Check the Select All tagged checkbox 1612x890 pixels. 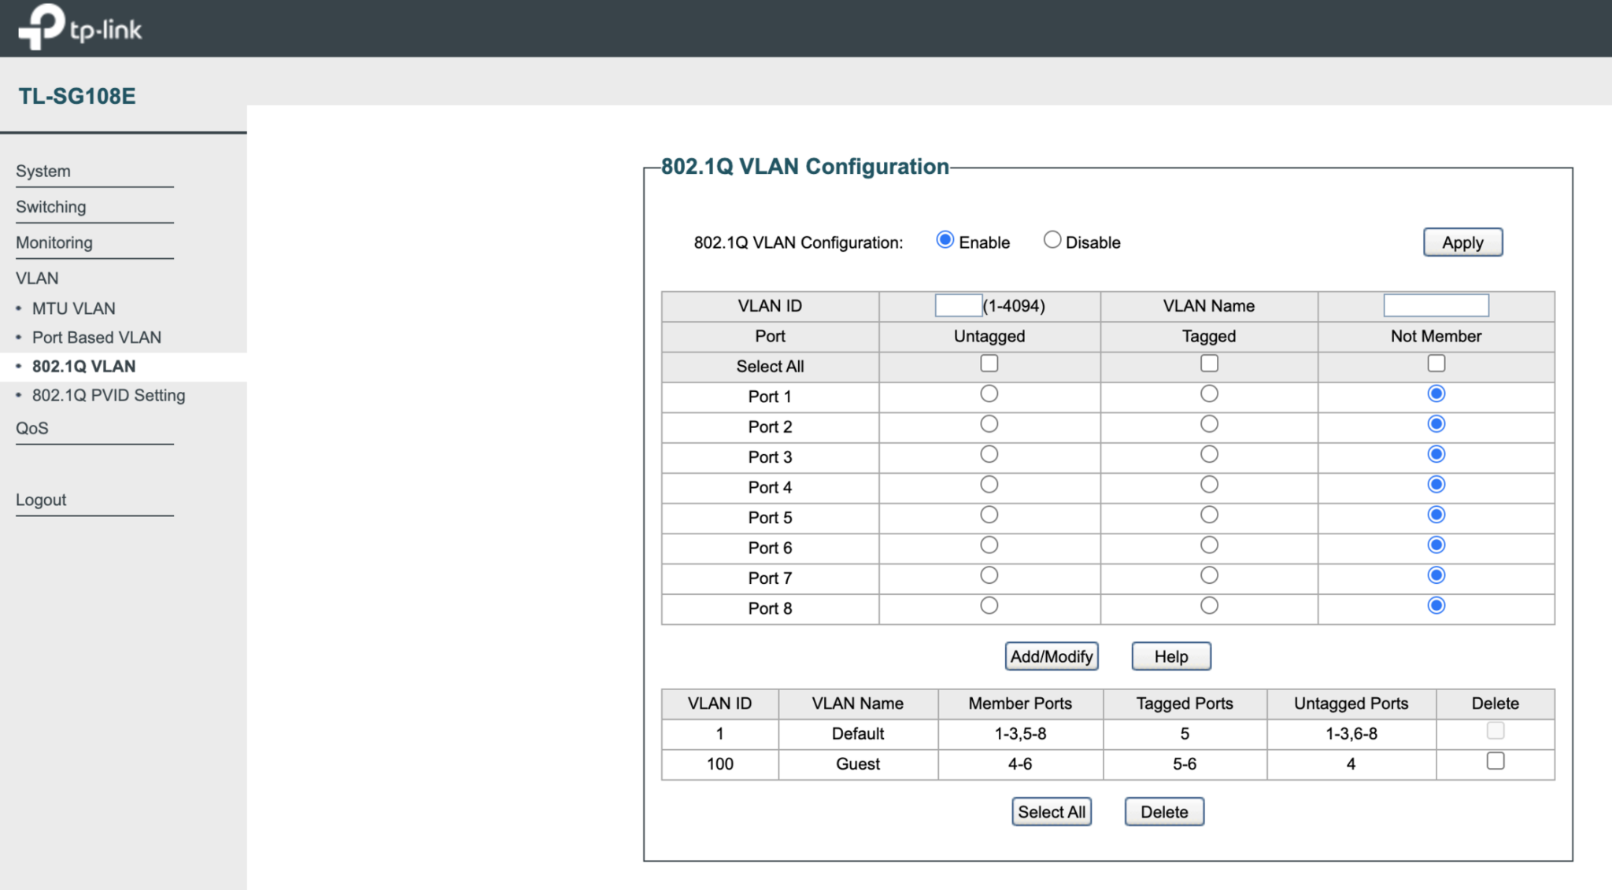[x=1210, y=365]
